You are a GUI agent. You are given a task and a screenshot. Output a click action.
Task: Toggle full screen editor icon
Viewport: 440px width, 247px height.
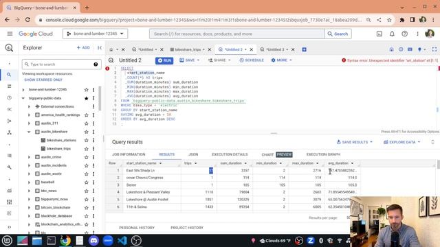(x=434, y=49)
